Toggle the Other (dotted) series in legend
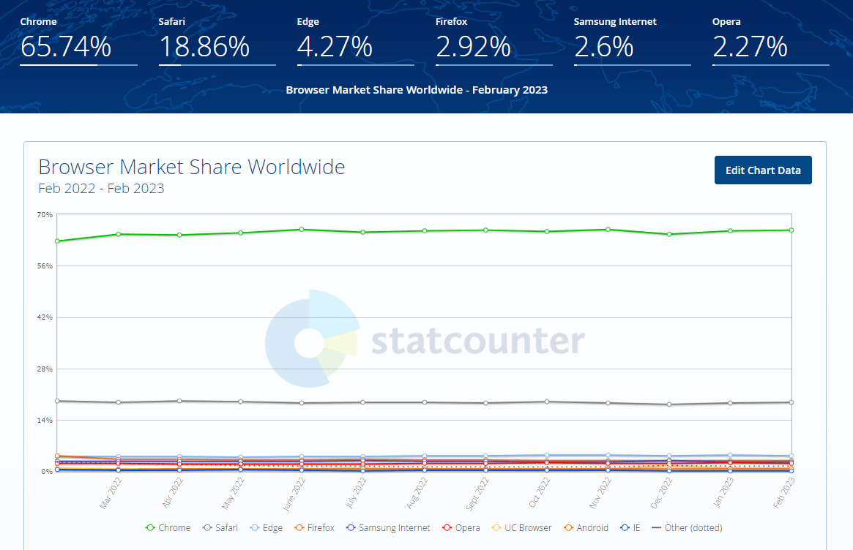 [x=658, y=527]
